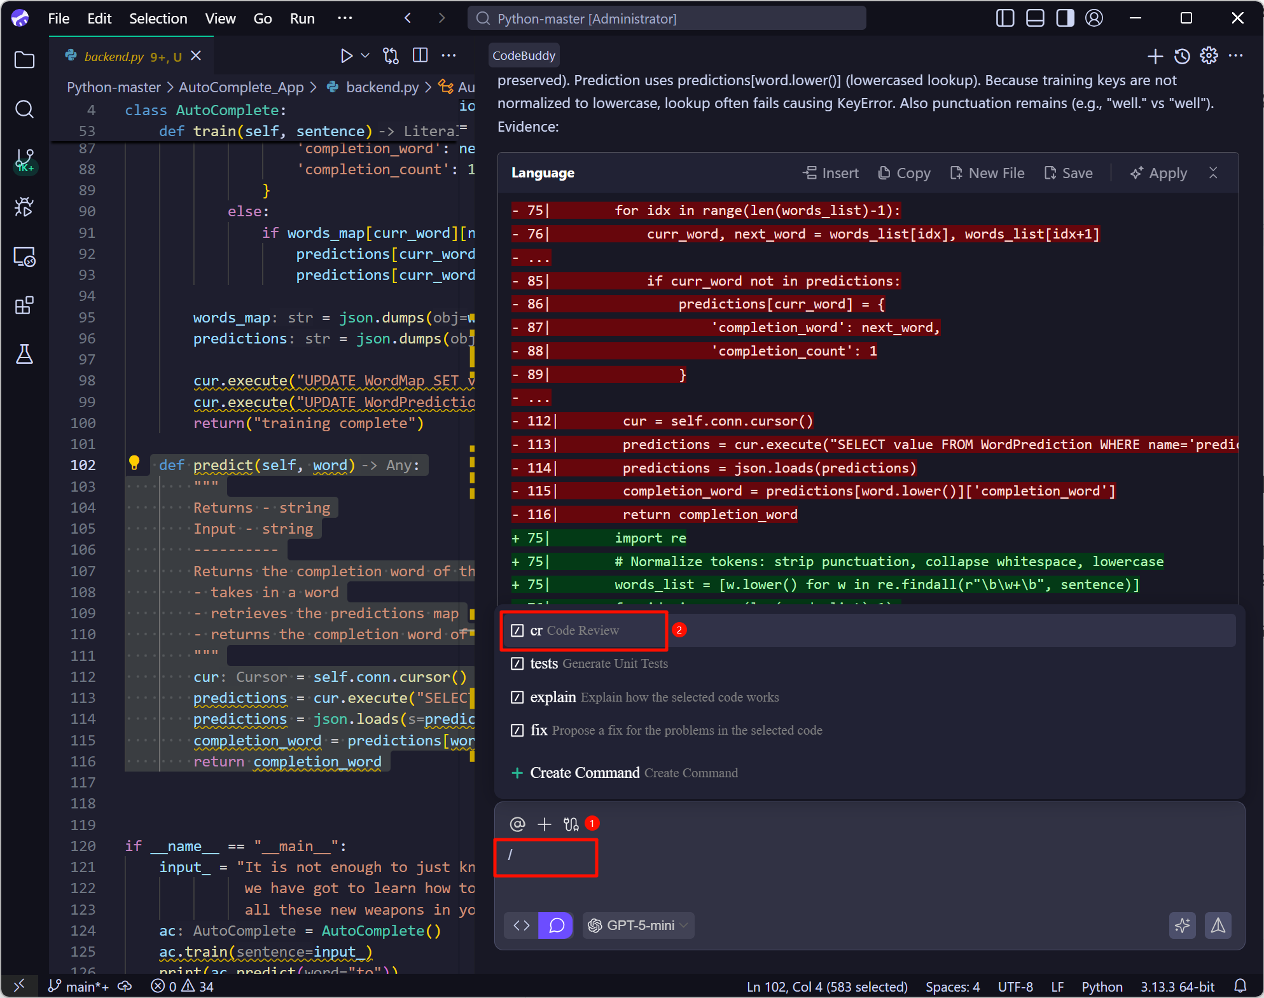Click Copy in the diff toolbar

(x=904, y=173)
